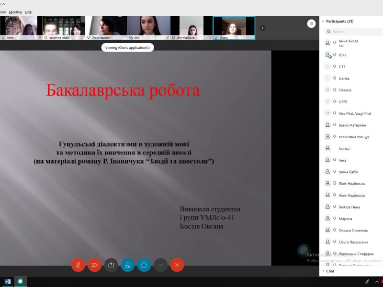
Task: Select Юля's video thumbnail
Action: coord(149,27)
